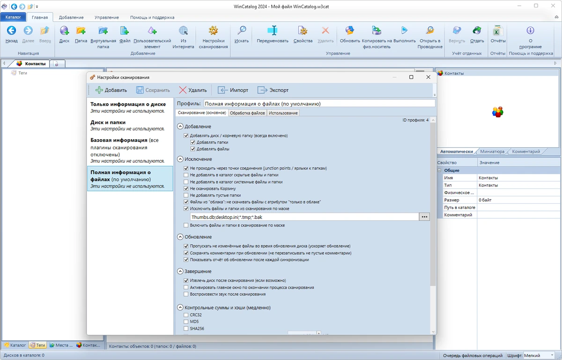Click the Импорт button in dialog
The height and width of the screenshot is (360, 562).
(x=233, y=90)
